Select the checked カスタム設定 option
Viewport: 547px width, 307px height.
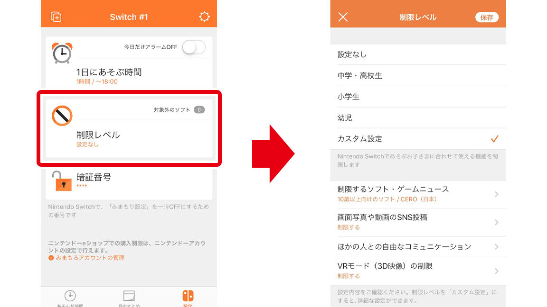click(x=418, y=139)
